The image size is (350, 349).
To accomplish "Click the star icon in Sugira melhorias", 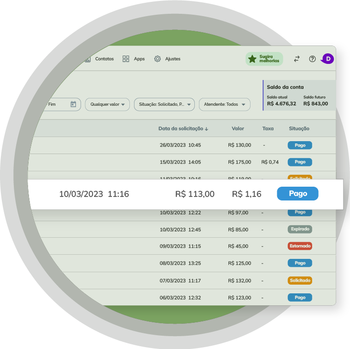I will (252, 59).
